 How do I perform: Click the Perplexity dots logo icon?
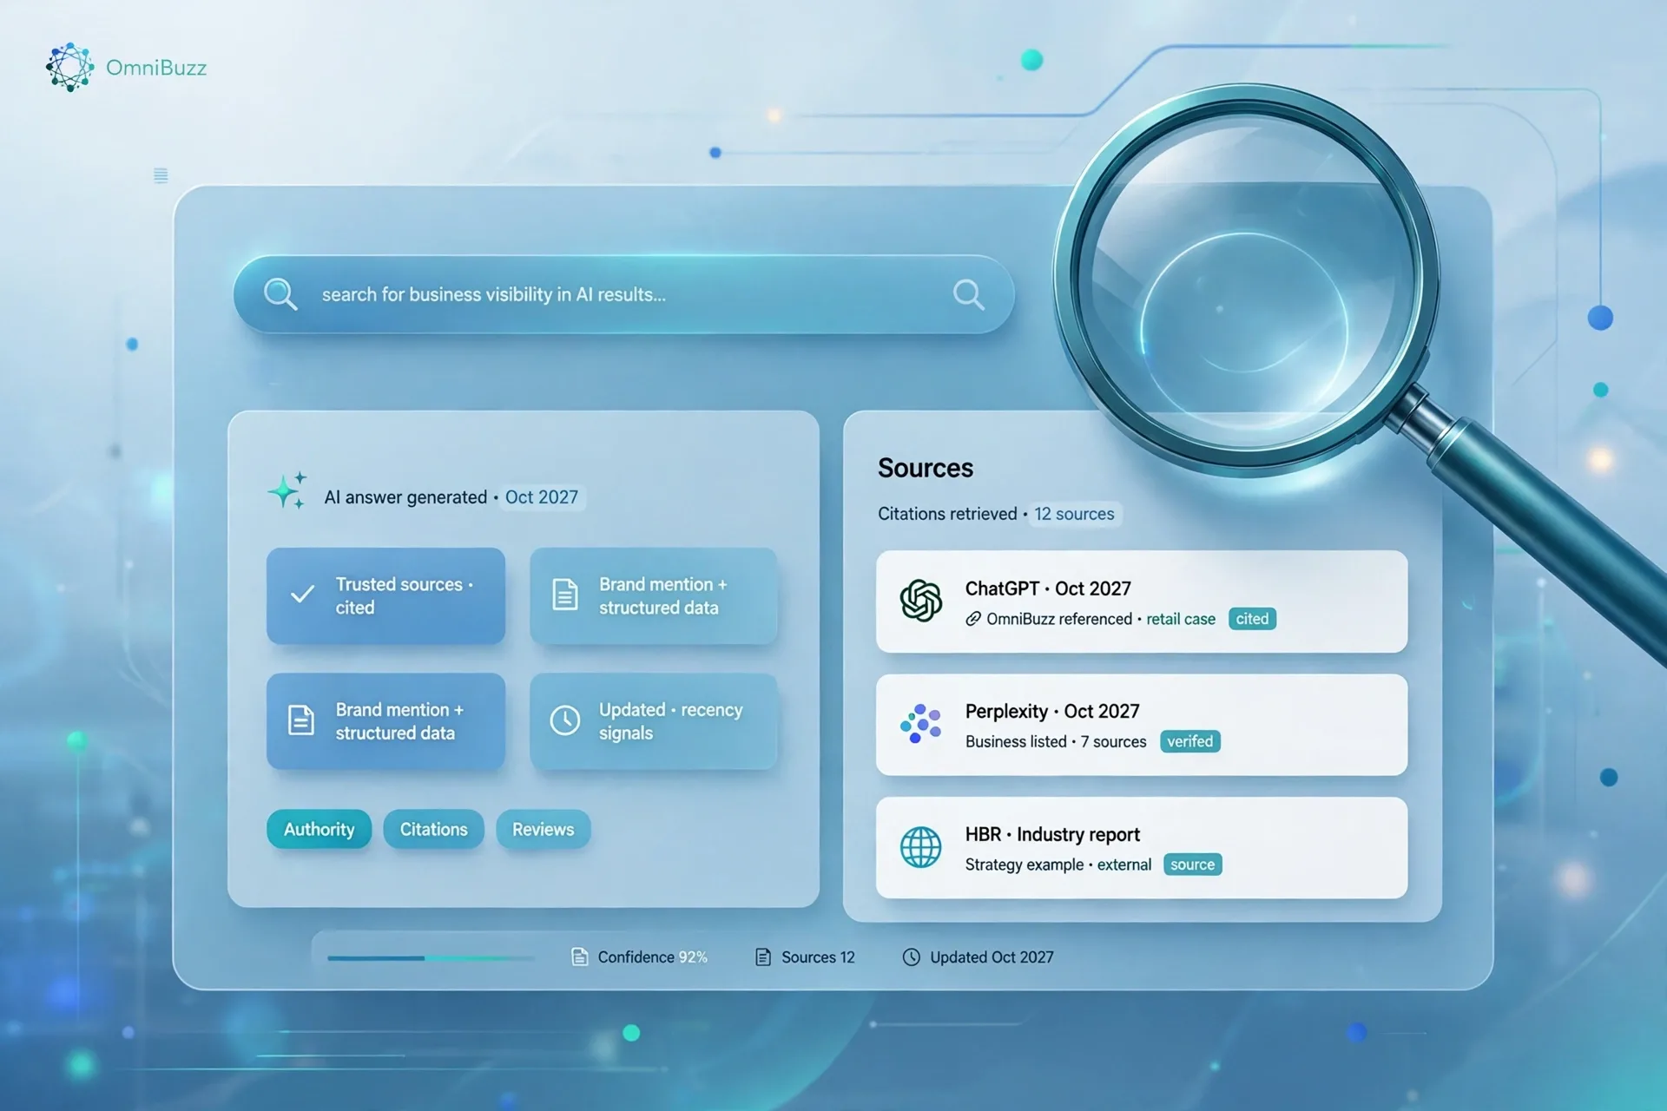click(921, 723)
